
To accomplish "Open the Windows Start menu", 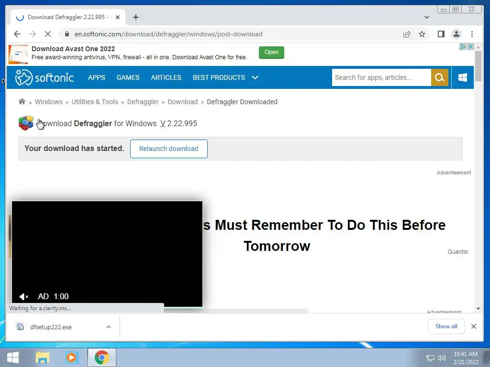I will point(12,357).
